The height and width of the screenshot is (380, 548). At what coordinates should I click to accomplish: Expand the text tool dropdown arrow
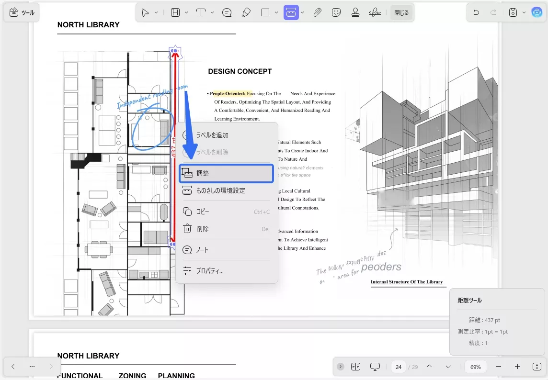212,13
